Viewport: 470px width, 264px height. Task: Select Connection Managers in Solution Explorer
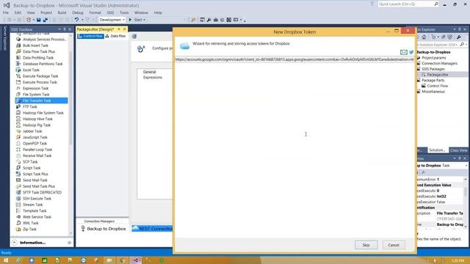tap(439, 64)
